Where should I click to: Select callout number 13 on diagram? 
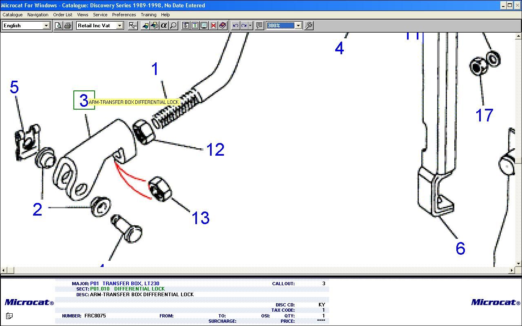(x=201, y=218)
